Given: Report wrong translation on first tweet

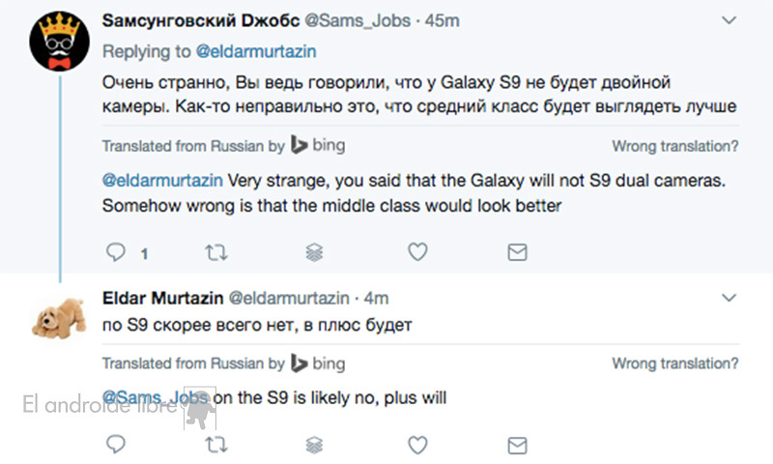Looking at the screenshot, I should click(x=675, y=147).
